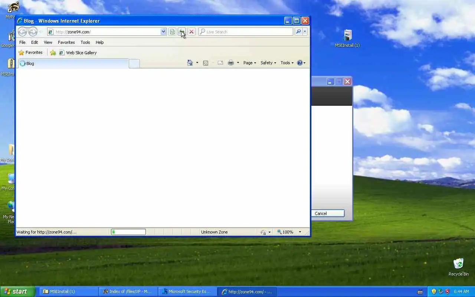Click the Unknown Zone status bar entry
The width and height of the screenshot is (475, 297).
tap(214, 232)
